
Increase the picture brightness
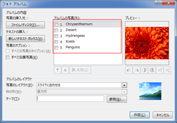point(160,70)
